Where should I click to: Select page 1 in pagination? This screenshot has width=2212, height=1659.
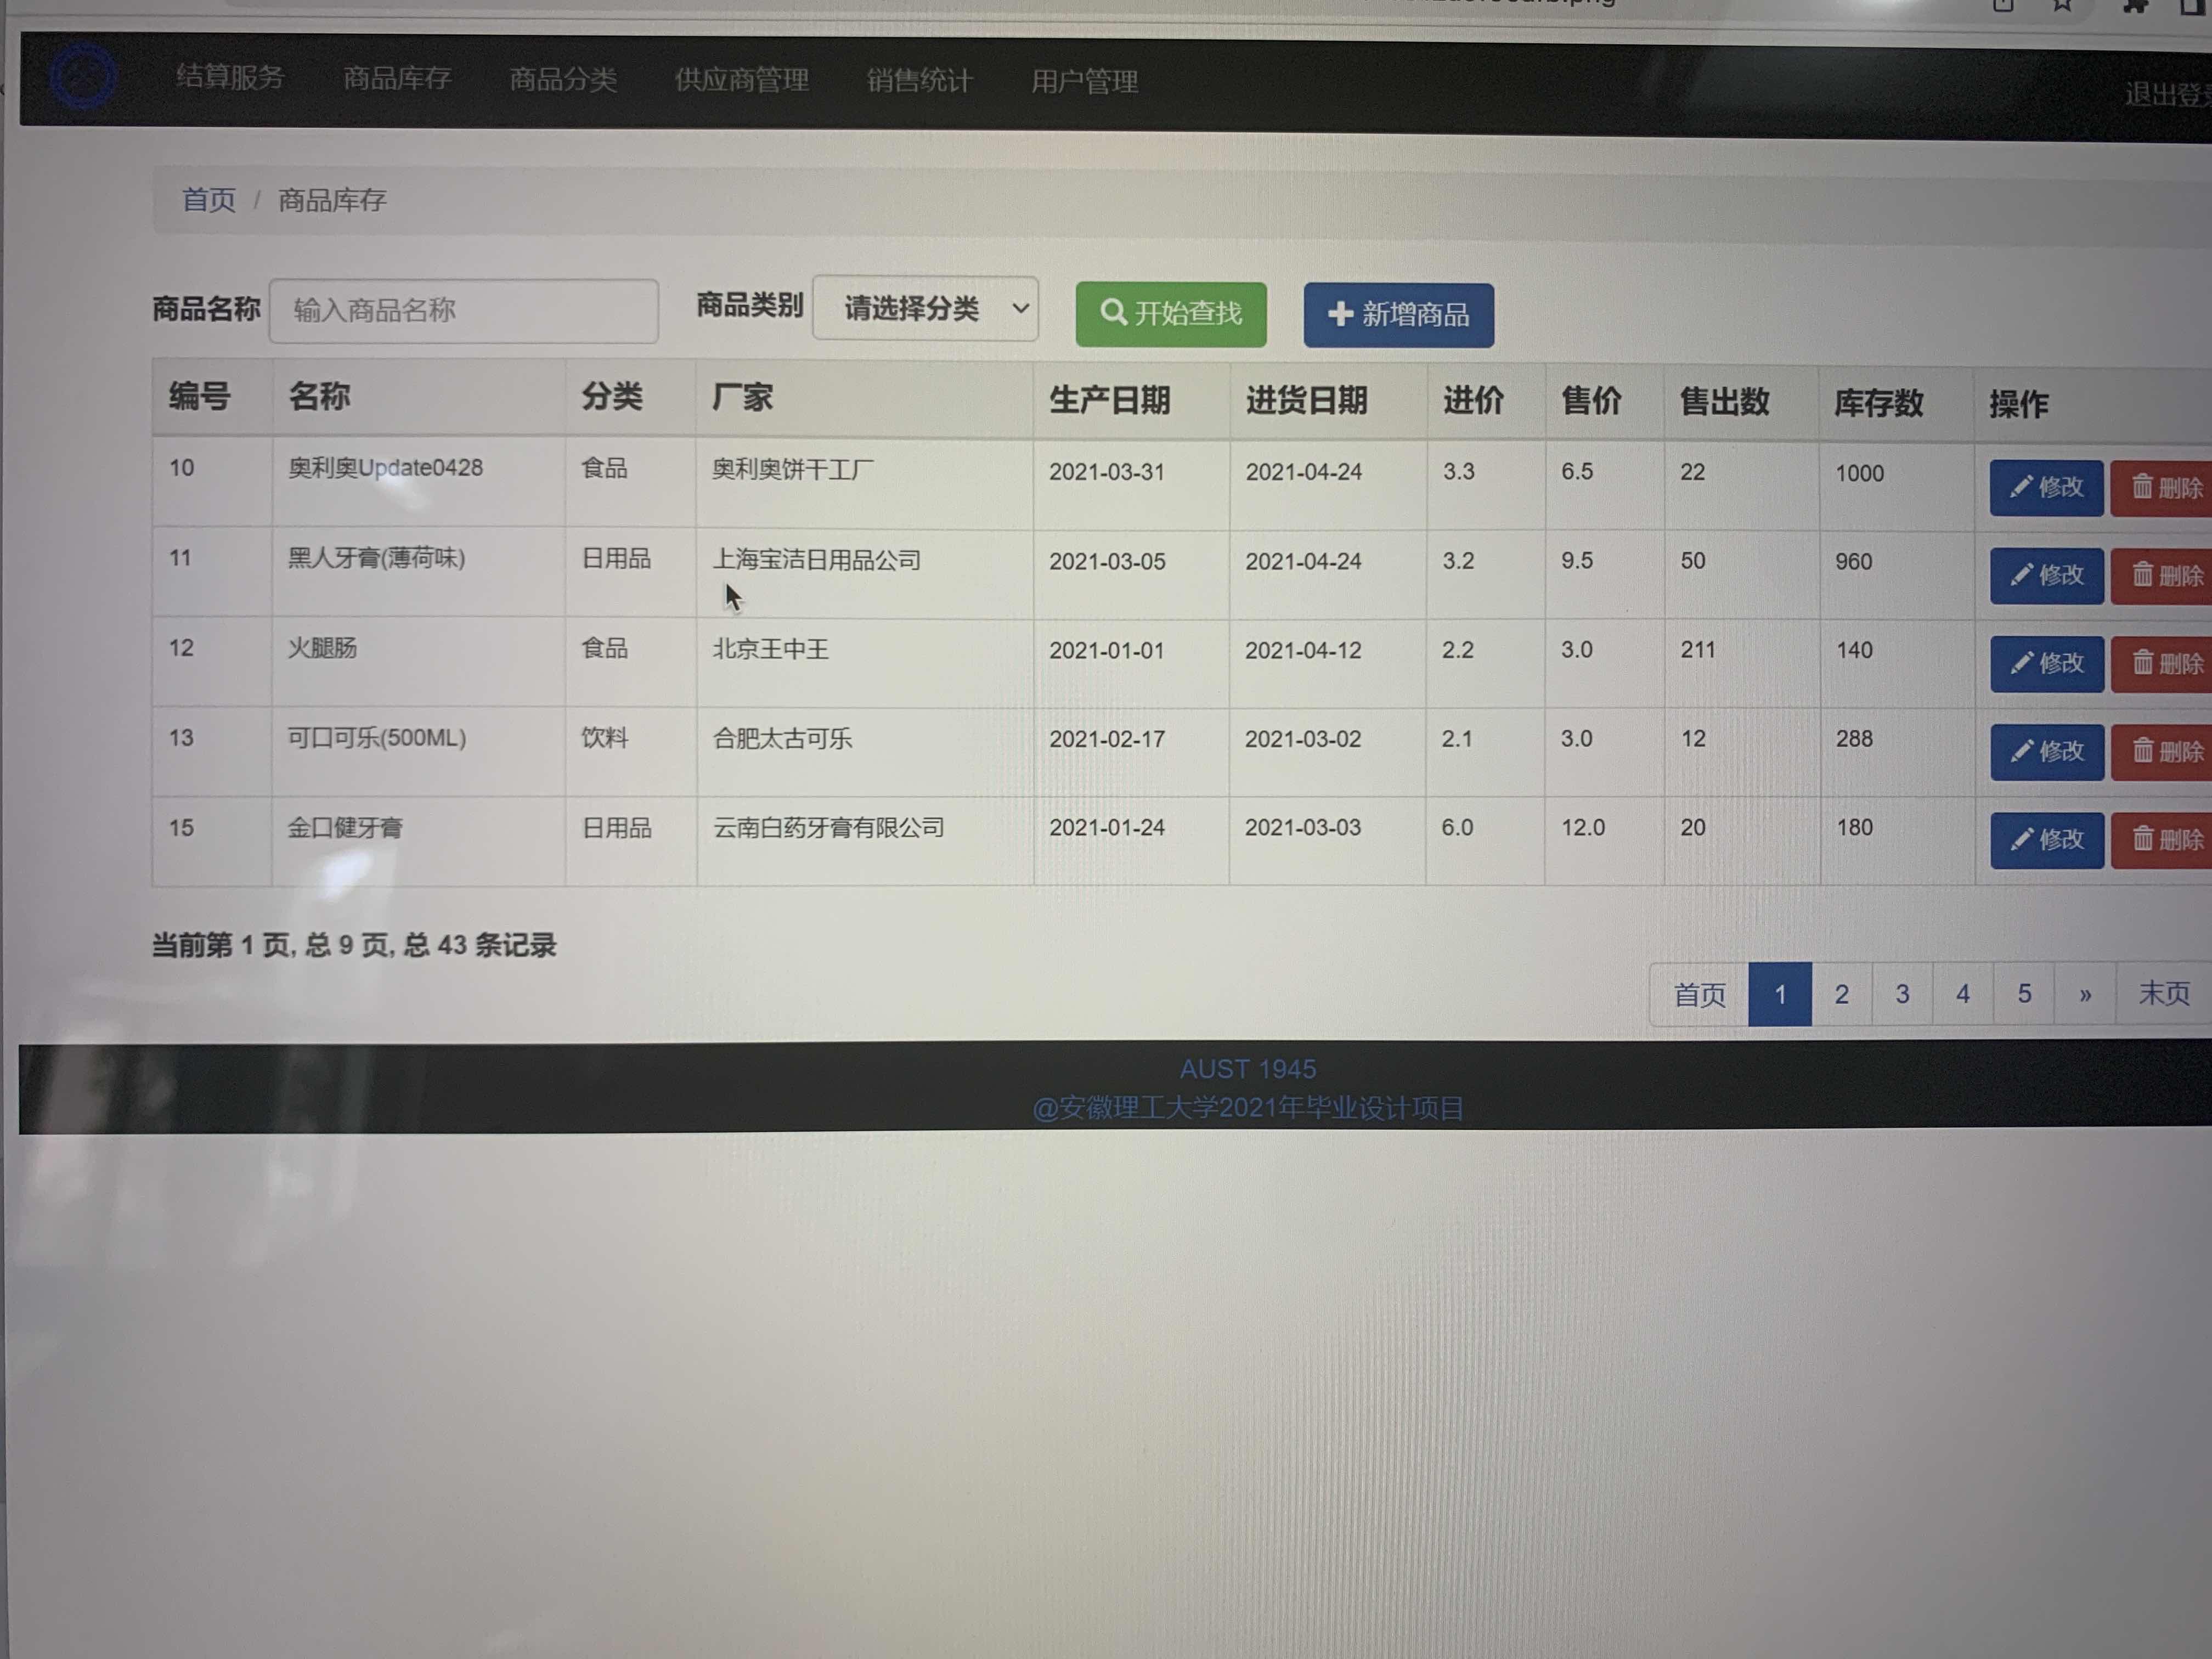point(1780,995)
